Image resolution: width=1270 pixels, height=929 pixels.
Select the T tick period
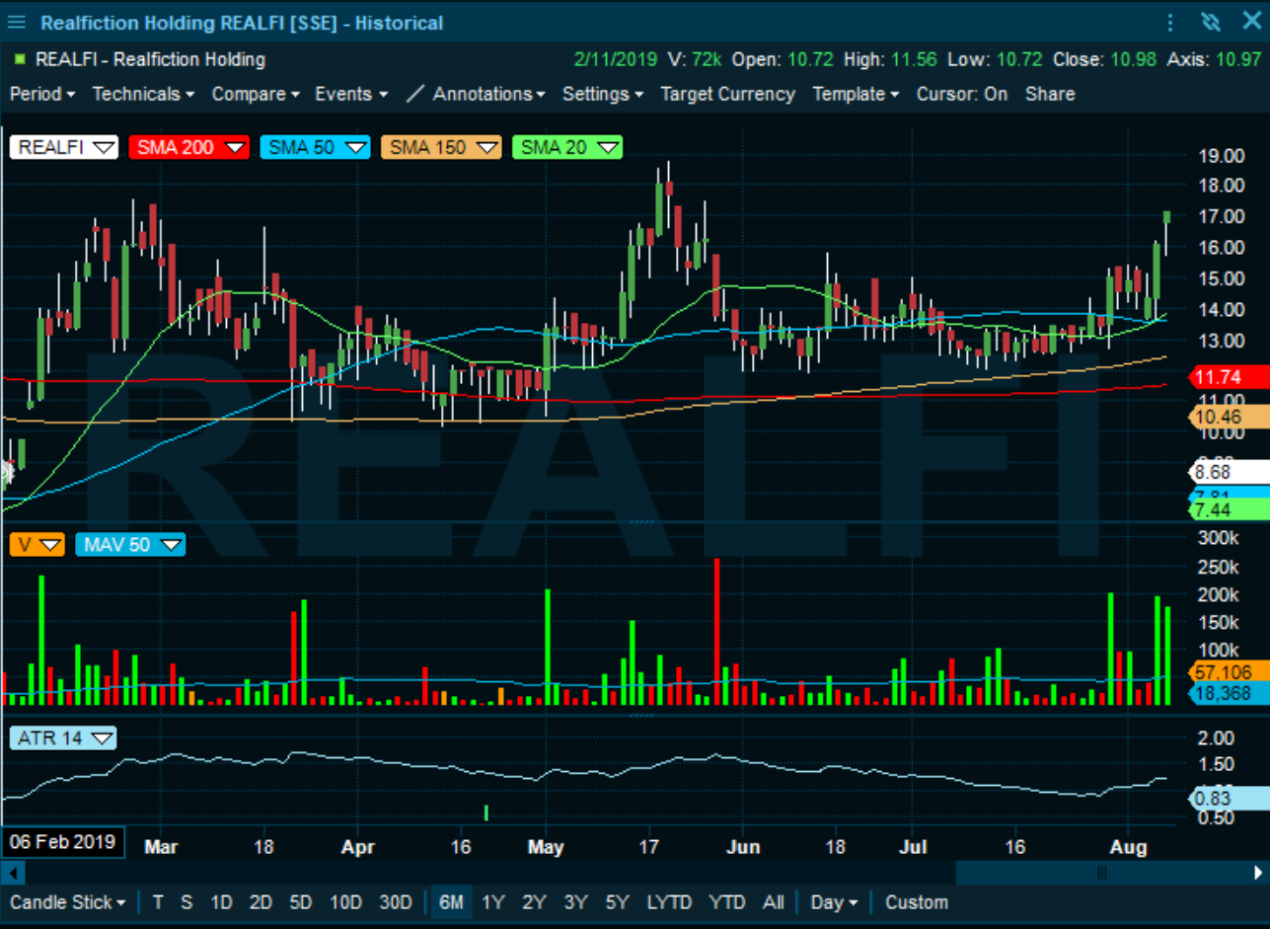click(158, 902)
